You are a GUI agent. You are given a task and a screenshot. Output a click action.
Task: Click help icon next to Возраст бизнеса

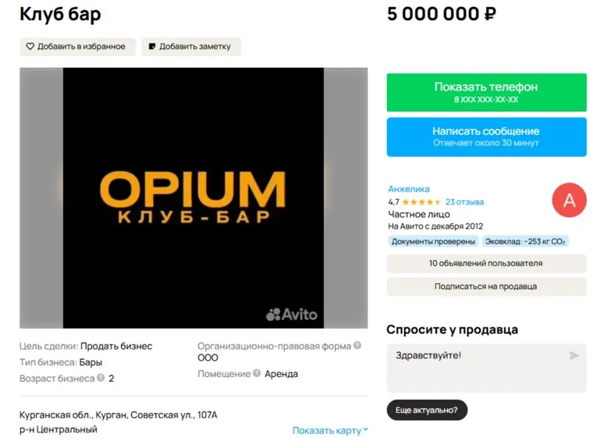[101, 378]
